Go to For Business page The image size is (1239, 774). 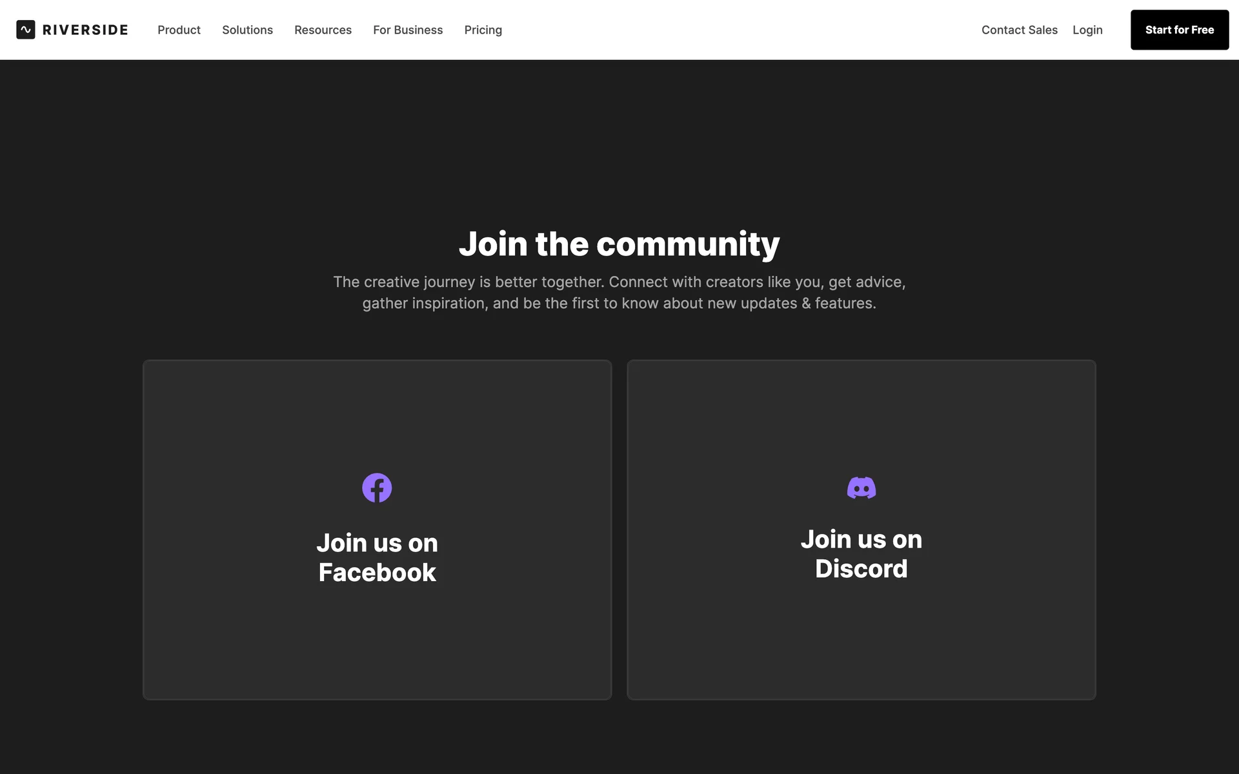(x=408, y=30)
